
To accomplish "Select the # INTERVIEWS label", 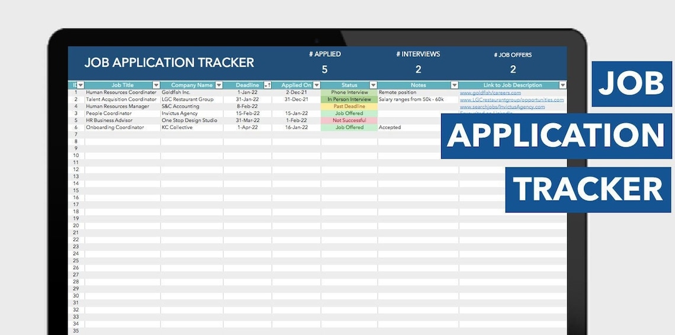I will (418, 54).
